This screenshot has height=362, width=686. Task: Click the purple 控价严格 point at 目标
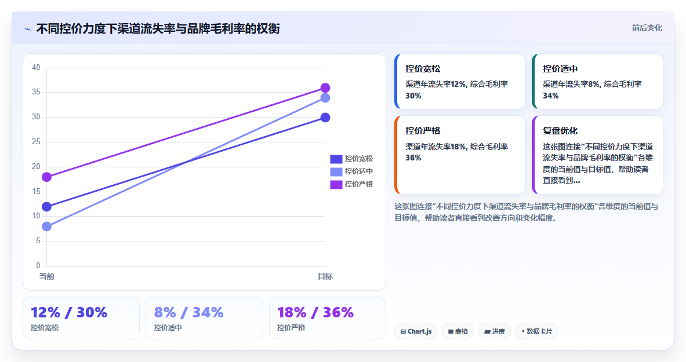(325, 88)
